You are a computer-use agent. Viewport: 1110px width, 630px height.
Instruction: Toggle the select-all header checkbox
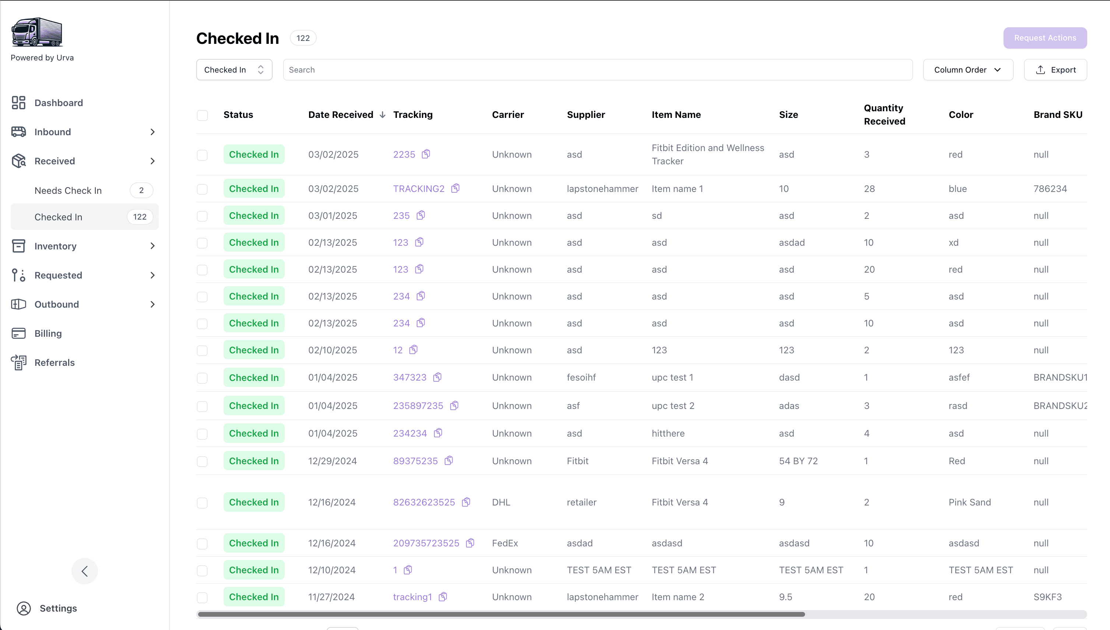(202, 115)
